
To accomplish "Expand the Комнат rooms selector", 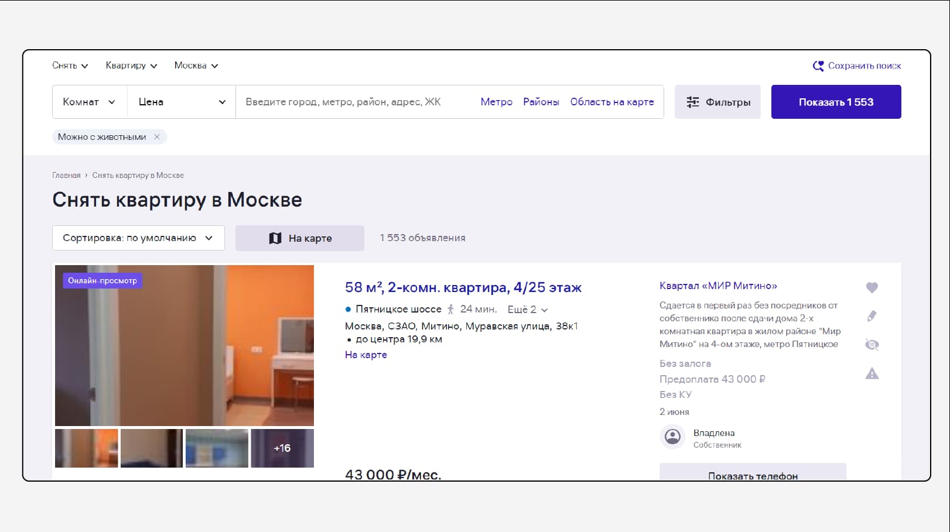I will [x=90, y=102].
